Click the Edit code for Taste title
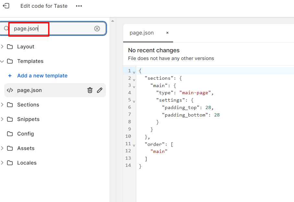The image size is (294, 202). 44,6
